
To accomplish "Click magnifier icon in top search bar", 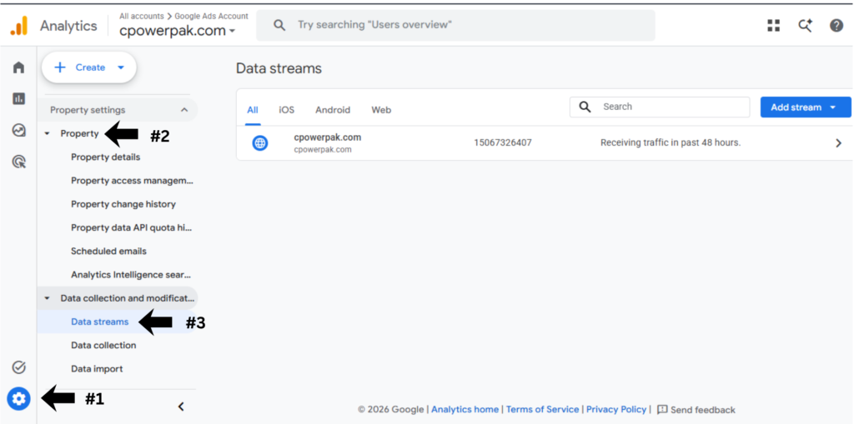I will click(x=279, y=25).
